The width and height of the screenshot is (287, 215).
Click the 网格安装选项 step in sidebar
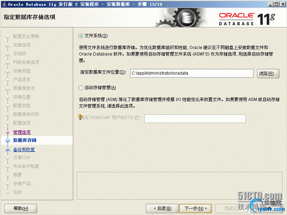point(26,62)
